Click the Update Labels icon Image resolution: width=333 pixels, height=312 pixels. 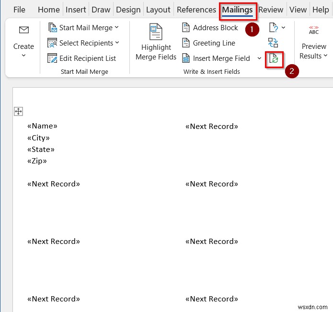[274, 58]
